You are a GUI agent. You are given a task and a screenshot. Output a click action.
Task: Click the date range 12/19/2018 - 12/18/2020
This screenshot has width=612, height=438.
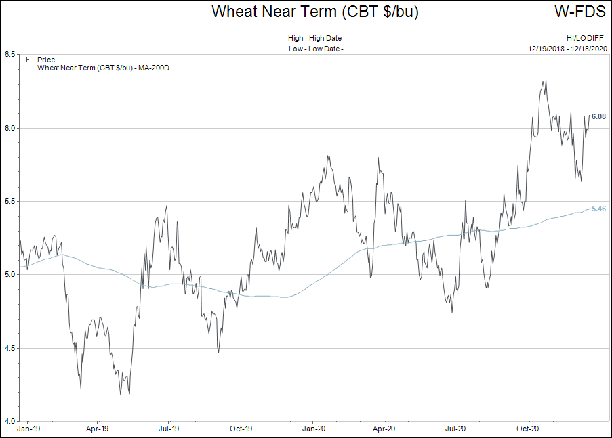[x=568, y=49]
